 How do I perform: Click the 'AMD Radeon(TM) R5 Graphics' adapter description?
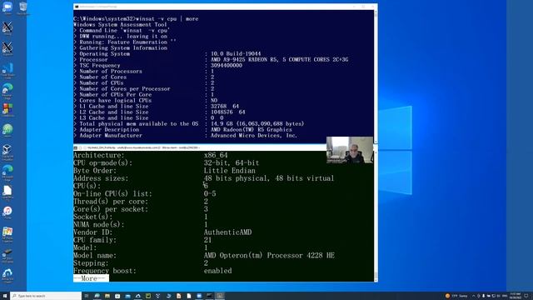click(x=252, y=130)
